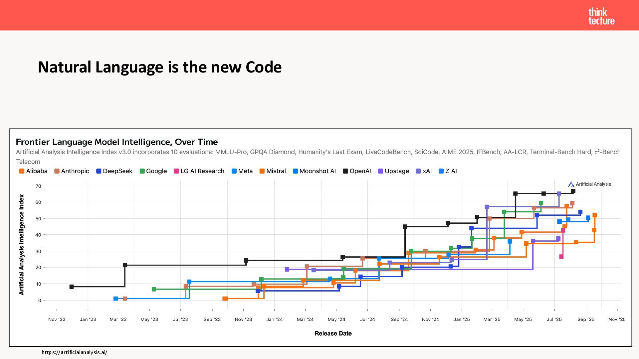
Task: Toggle the LG AI Research legend entry
Action: tap(199, 171)
